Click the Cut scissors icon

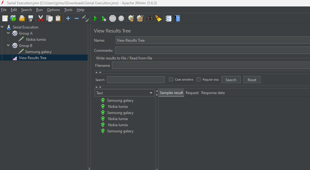coord(41,19)
